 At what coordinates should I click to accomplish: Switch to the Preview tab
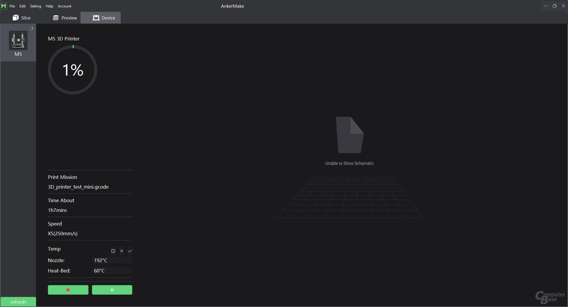[x=65, y=18]
